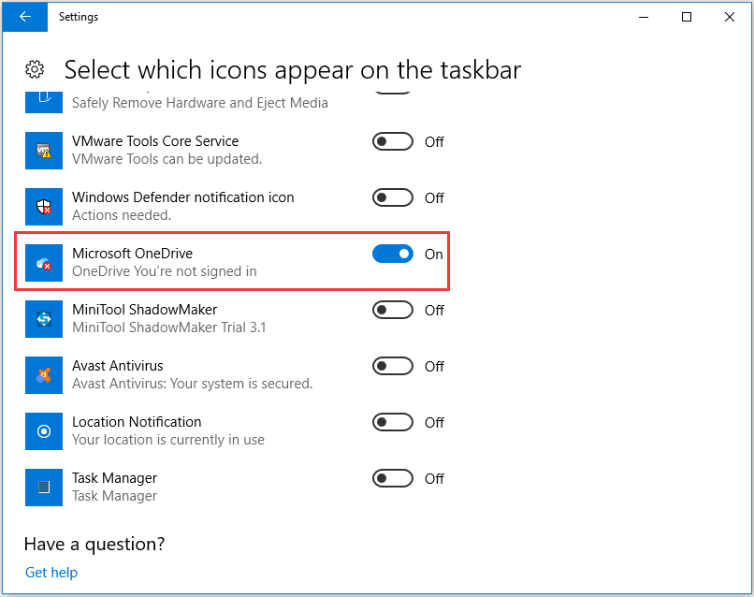Click the VMware Tools Core Service icon
This screenshot has width=754, height=597.
tap(44, 151)
